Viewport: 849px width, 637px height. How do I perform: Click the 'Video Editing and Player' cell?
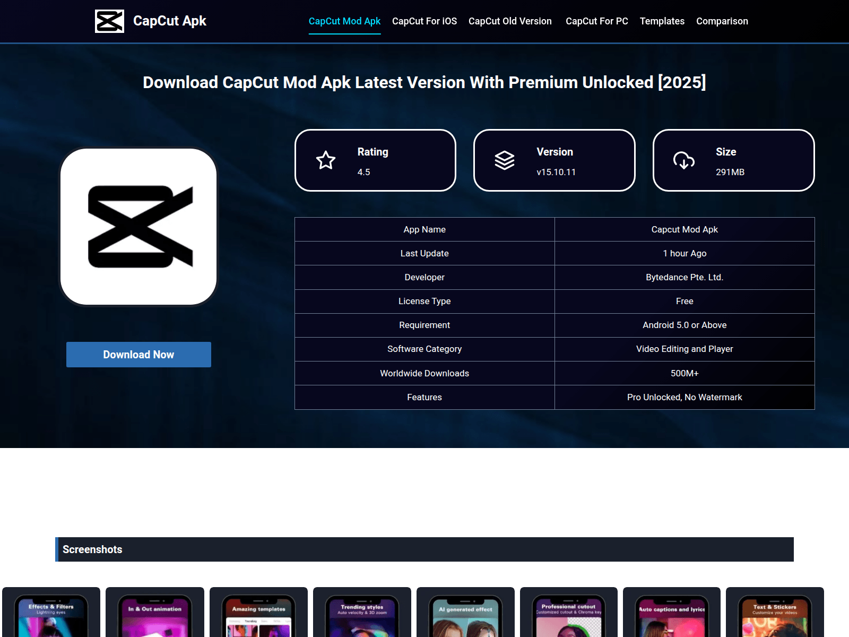coord(685,349)
